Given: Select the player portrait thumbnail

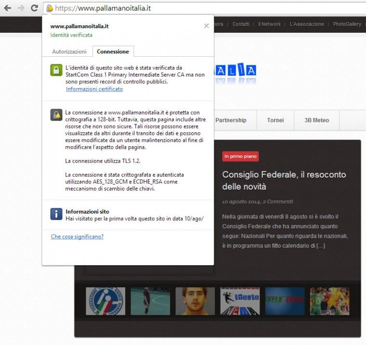Looking at the screenshot, I should pyautogui.click(x=195, y=301).
